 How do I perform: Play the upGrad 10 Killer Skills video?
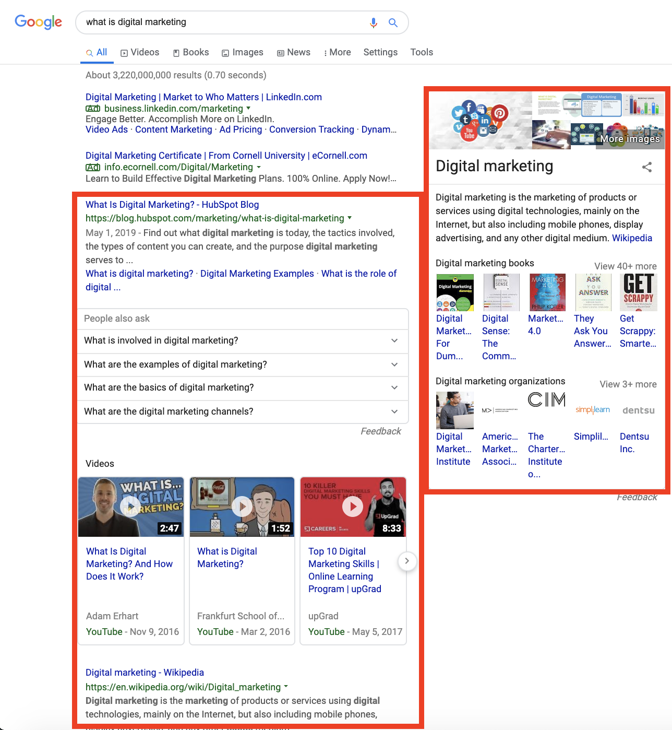[x=353, y=507]
